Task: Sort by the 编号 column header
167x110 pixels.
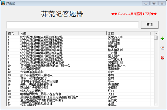Action: click(x=13, y=33)
